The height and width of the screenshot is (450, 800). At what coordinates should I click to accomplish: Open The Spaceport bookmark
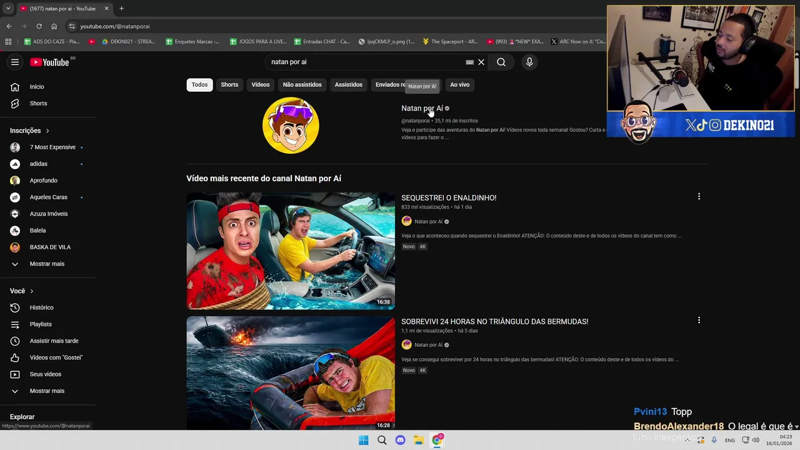450,42
